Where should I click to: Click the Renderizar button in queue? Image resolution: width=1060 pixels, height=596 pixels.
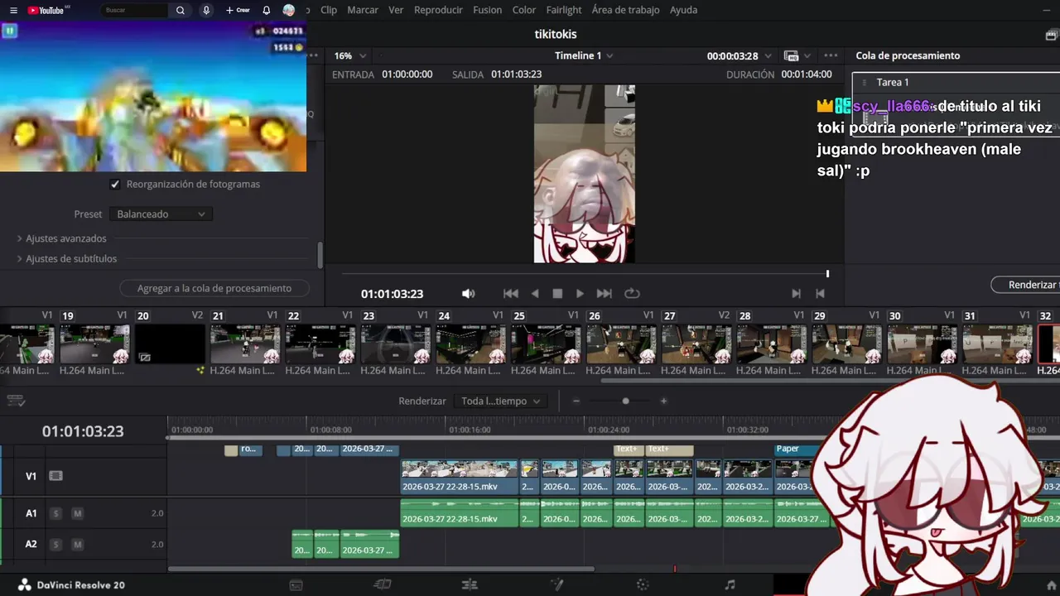click(x=1027, y=285)
